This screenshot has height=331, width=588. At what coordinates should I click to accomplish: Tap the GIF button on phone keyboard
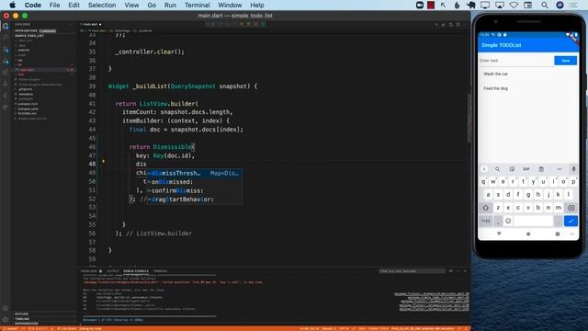526,169
